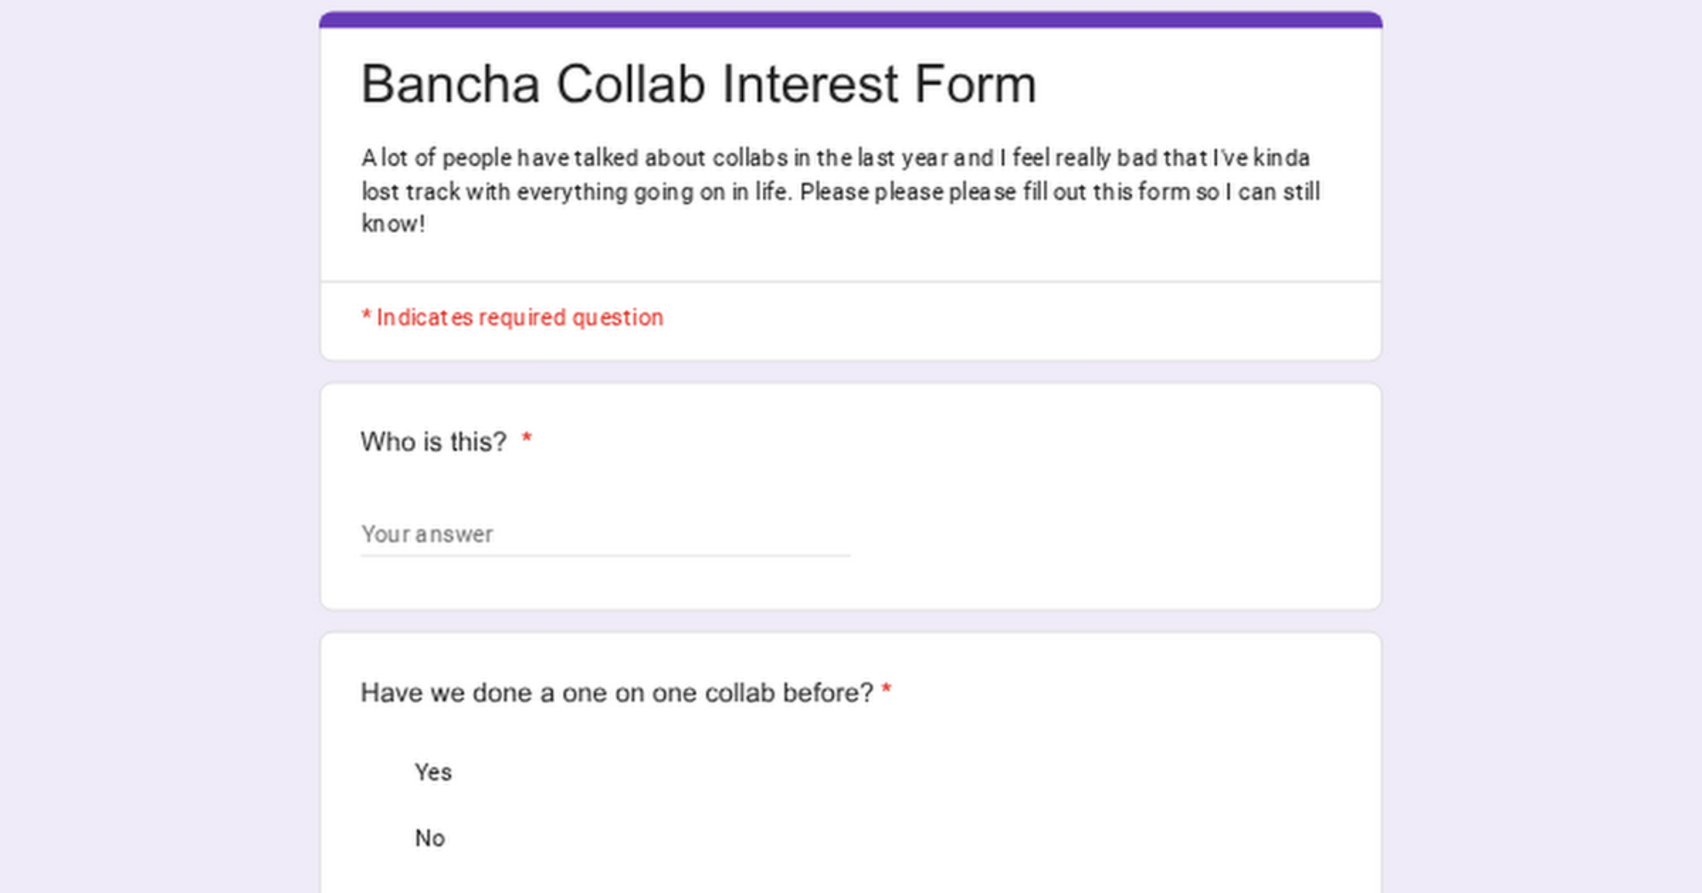Viewport: 1702px width, 893px height.
Task: Click the purple header bar atop the form
Action: point(851,20)
